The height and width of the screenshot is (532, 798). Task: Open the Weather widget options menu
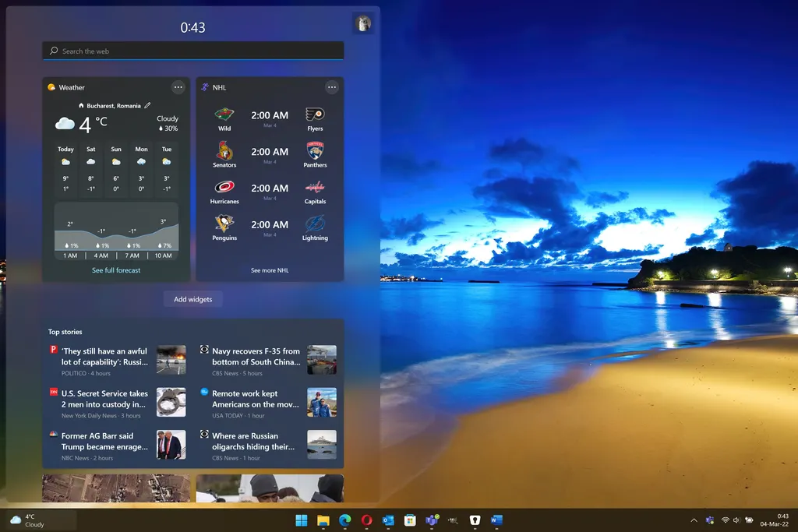[x=178, y=87]
